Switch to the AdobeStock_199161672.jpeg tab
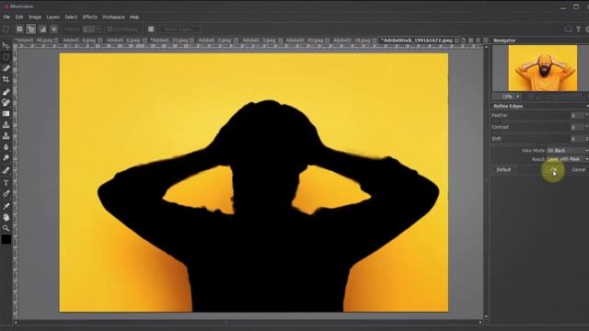Viewport: 589px width, 331px height. pyautogui.click(x=417, y=40)
